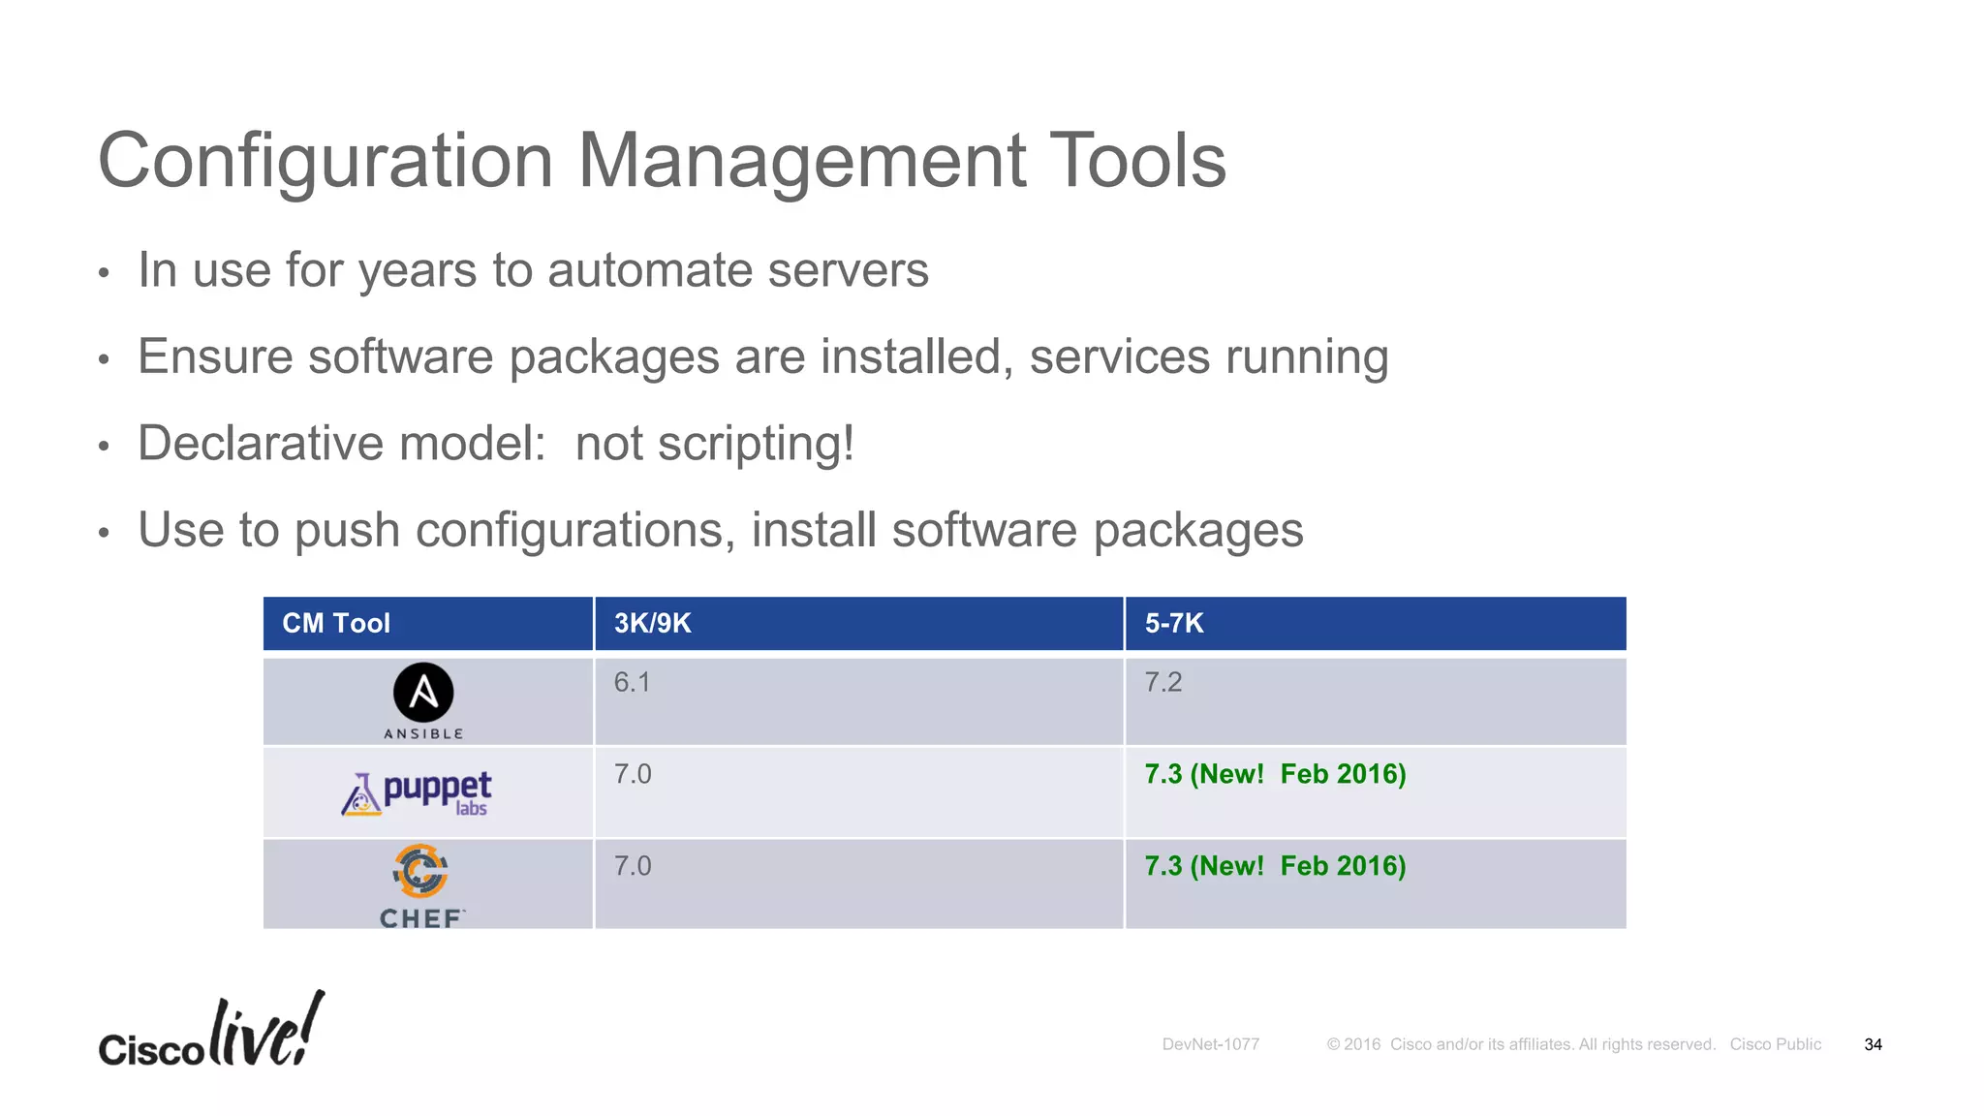This screenshot has height=1116, width=1984.
Task: Click the Ansible 6.1 version cell
Action: [632, 683]
